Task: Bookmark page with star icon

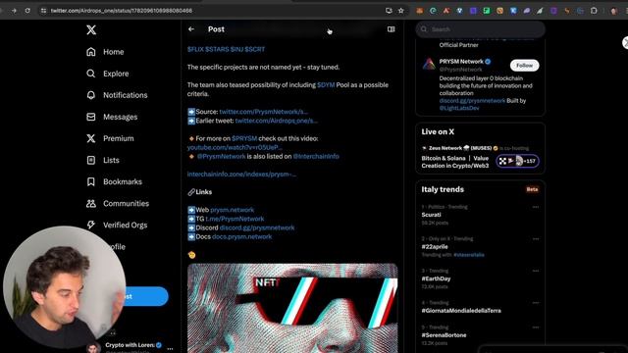Action: [x=401, y=11]
